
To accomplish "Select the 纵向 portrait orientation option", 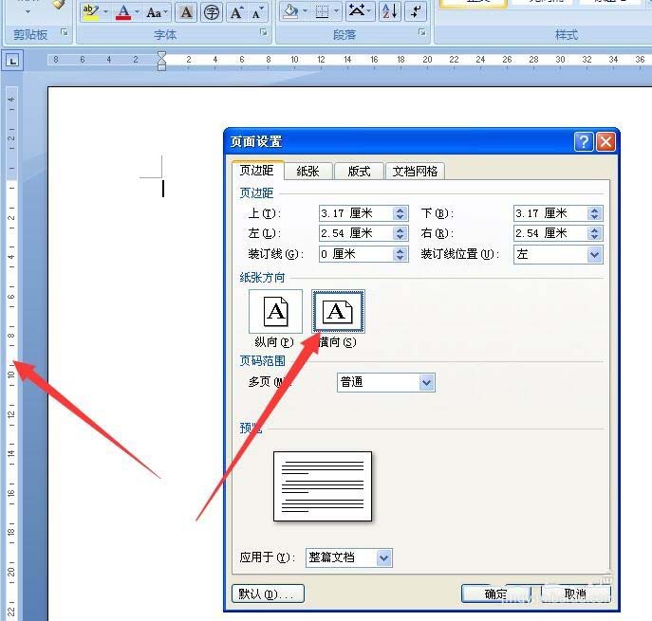I will pyautogui.click(x=275, y=312).
